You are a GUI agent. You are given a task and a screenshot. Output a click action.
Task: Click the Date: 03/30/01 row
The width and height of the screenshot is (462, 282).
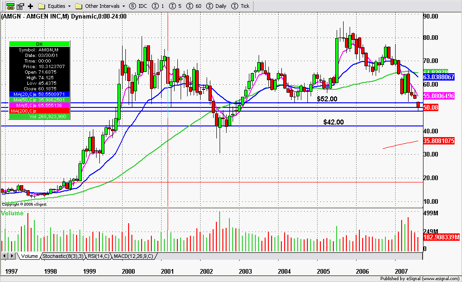39,55
